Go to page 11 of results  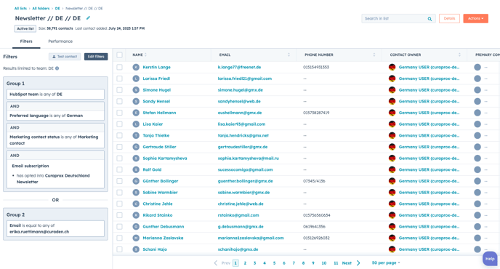pos(336,263)
